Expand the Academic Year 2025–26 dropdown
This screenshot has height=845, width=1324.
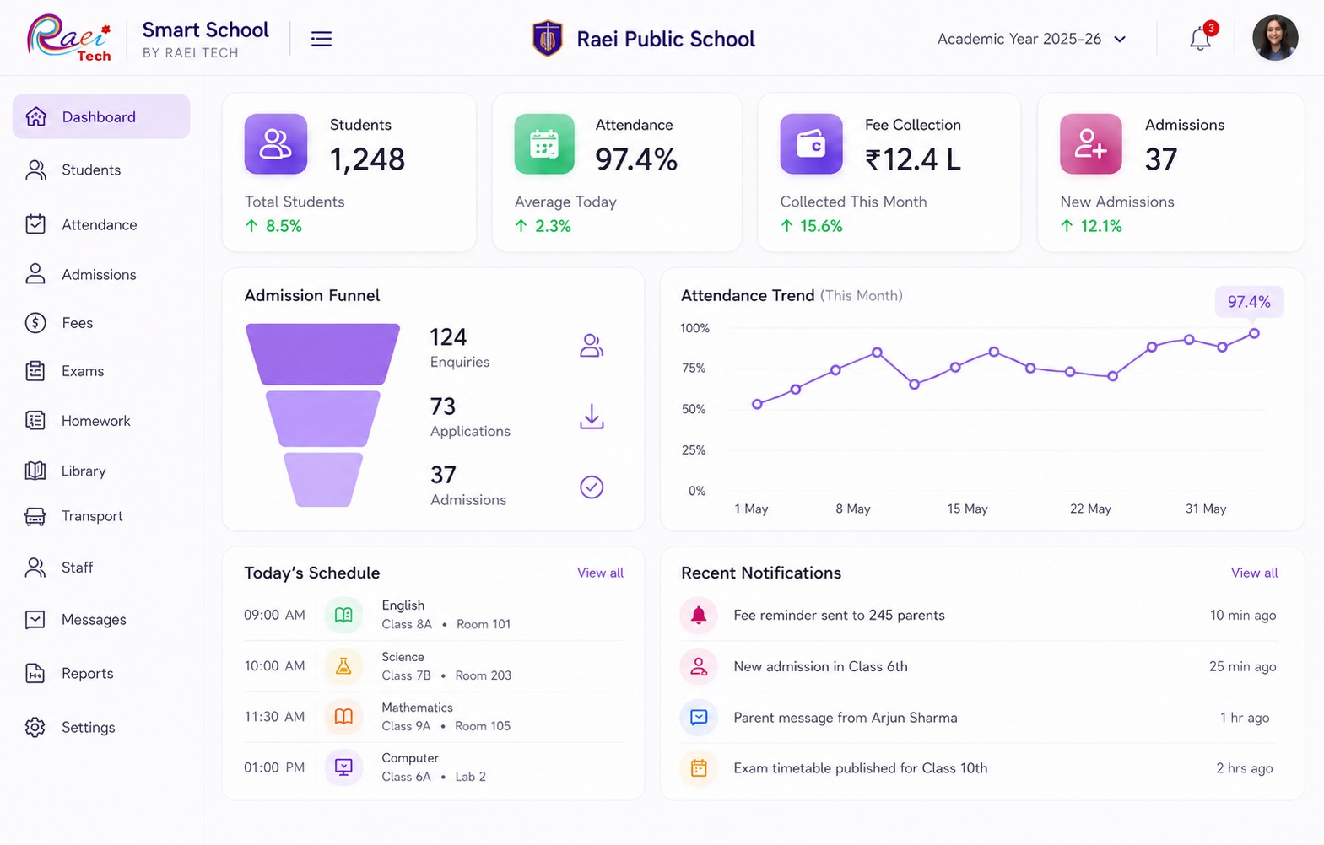coord(1031,39)
